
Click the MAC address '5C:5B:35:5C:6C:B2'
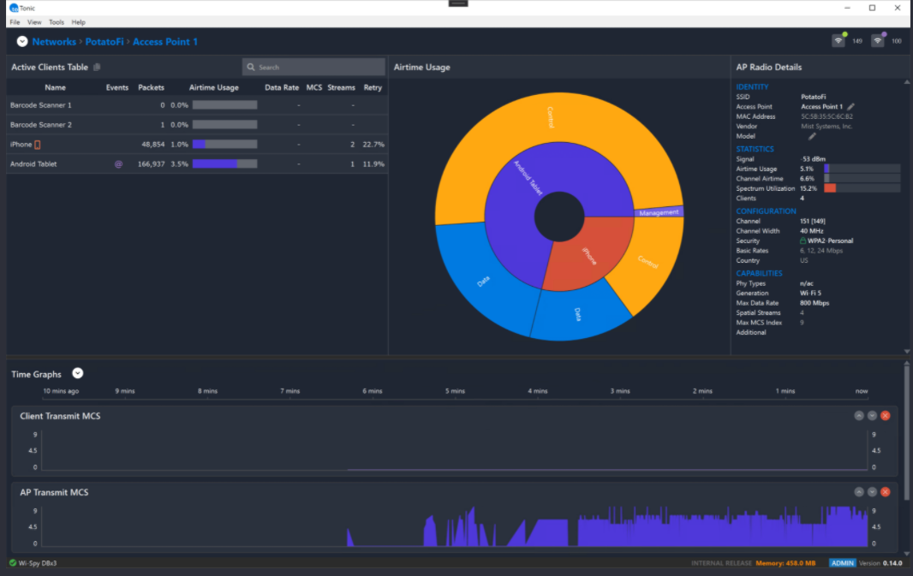pyautogui.click(x=826, y=116)
